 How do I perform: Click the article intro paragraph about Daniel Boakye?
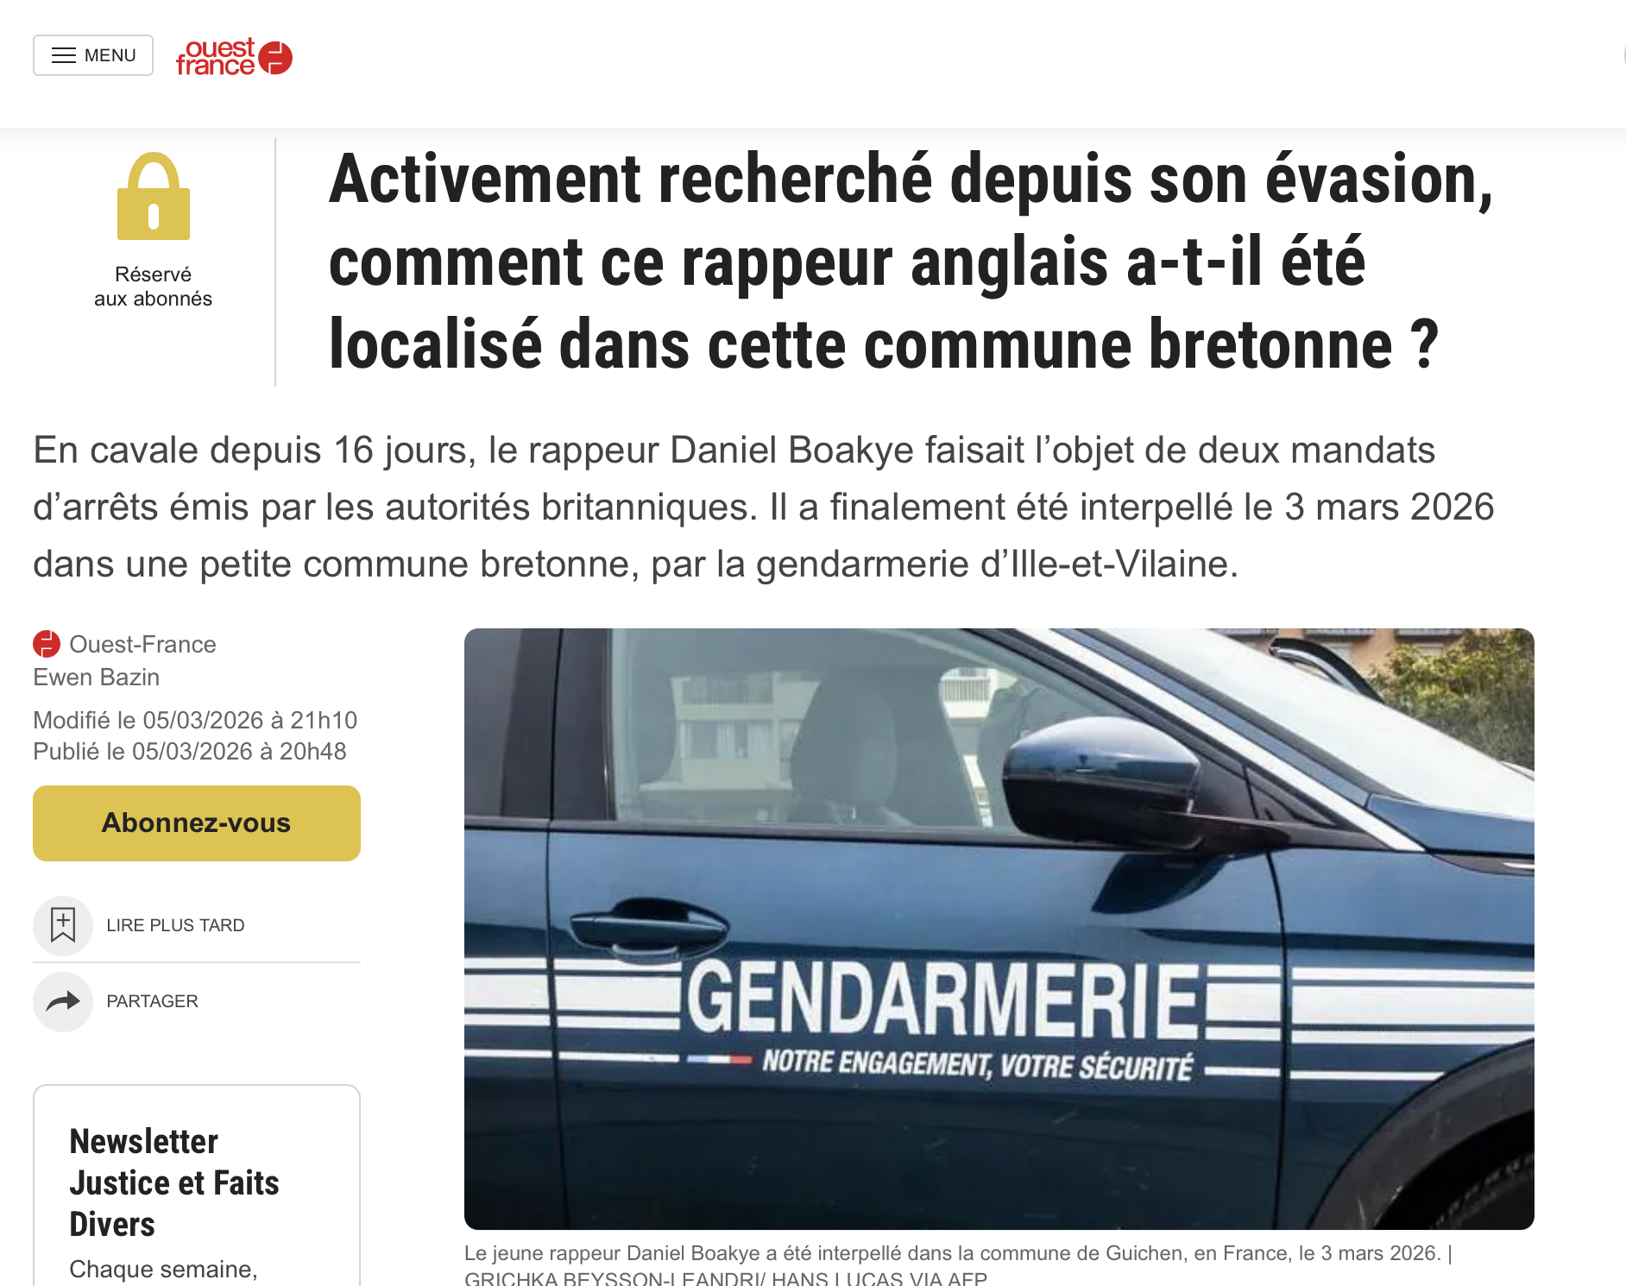[764, 507]
